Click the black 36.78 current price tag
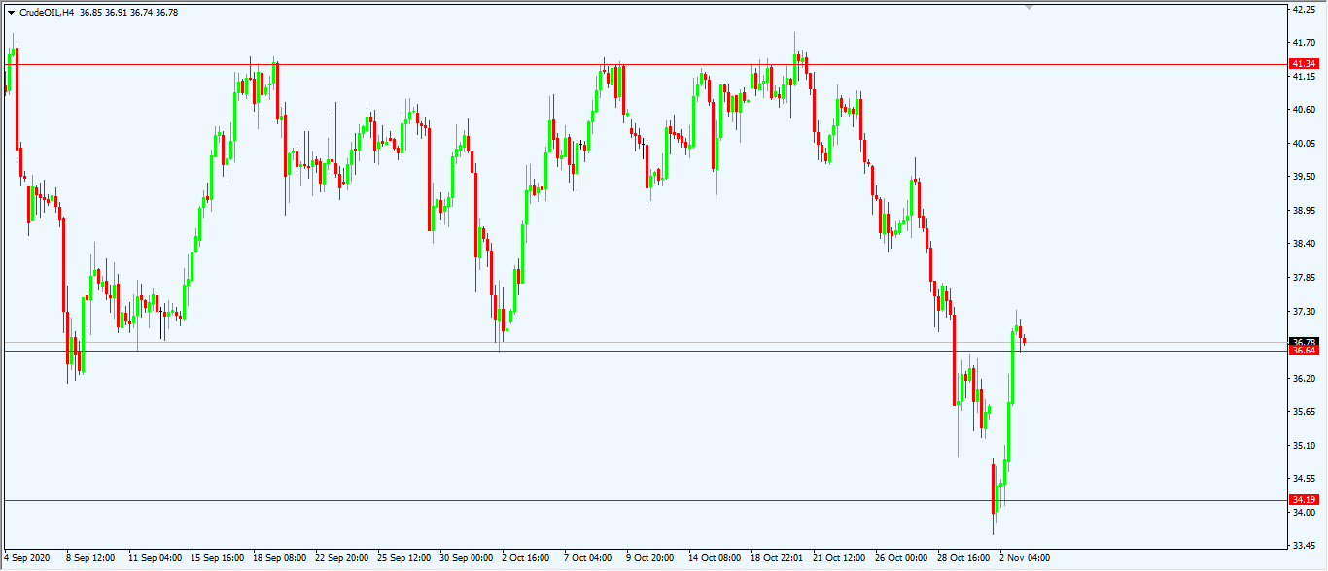The height and width of the screenshot is (571, 1328). coord(1303,342)
